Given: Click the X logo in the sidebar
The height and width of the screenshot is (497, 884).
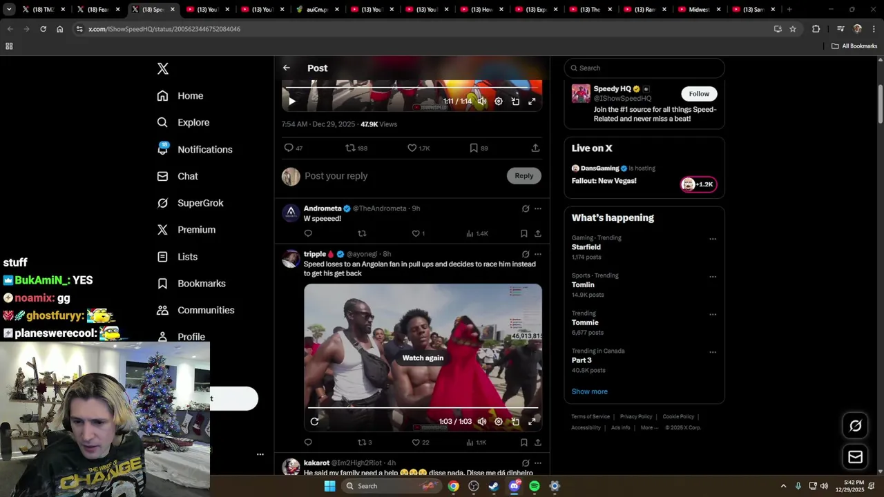Looking at the screenshot, I should tap(162, 68).
